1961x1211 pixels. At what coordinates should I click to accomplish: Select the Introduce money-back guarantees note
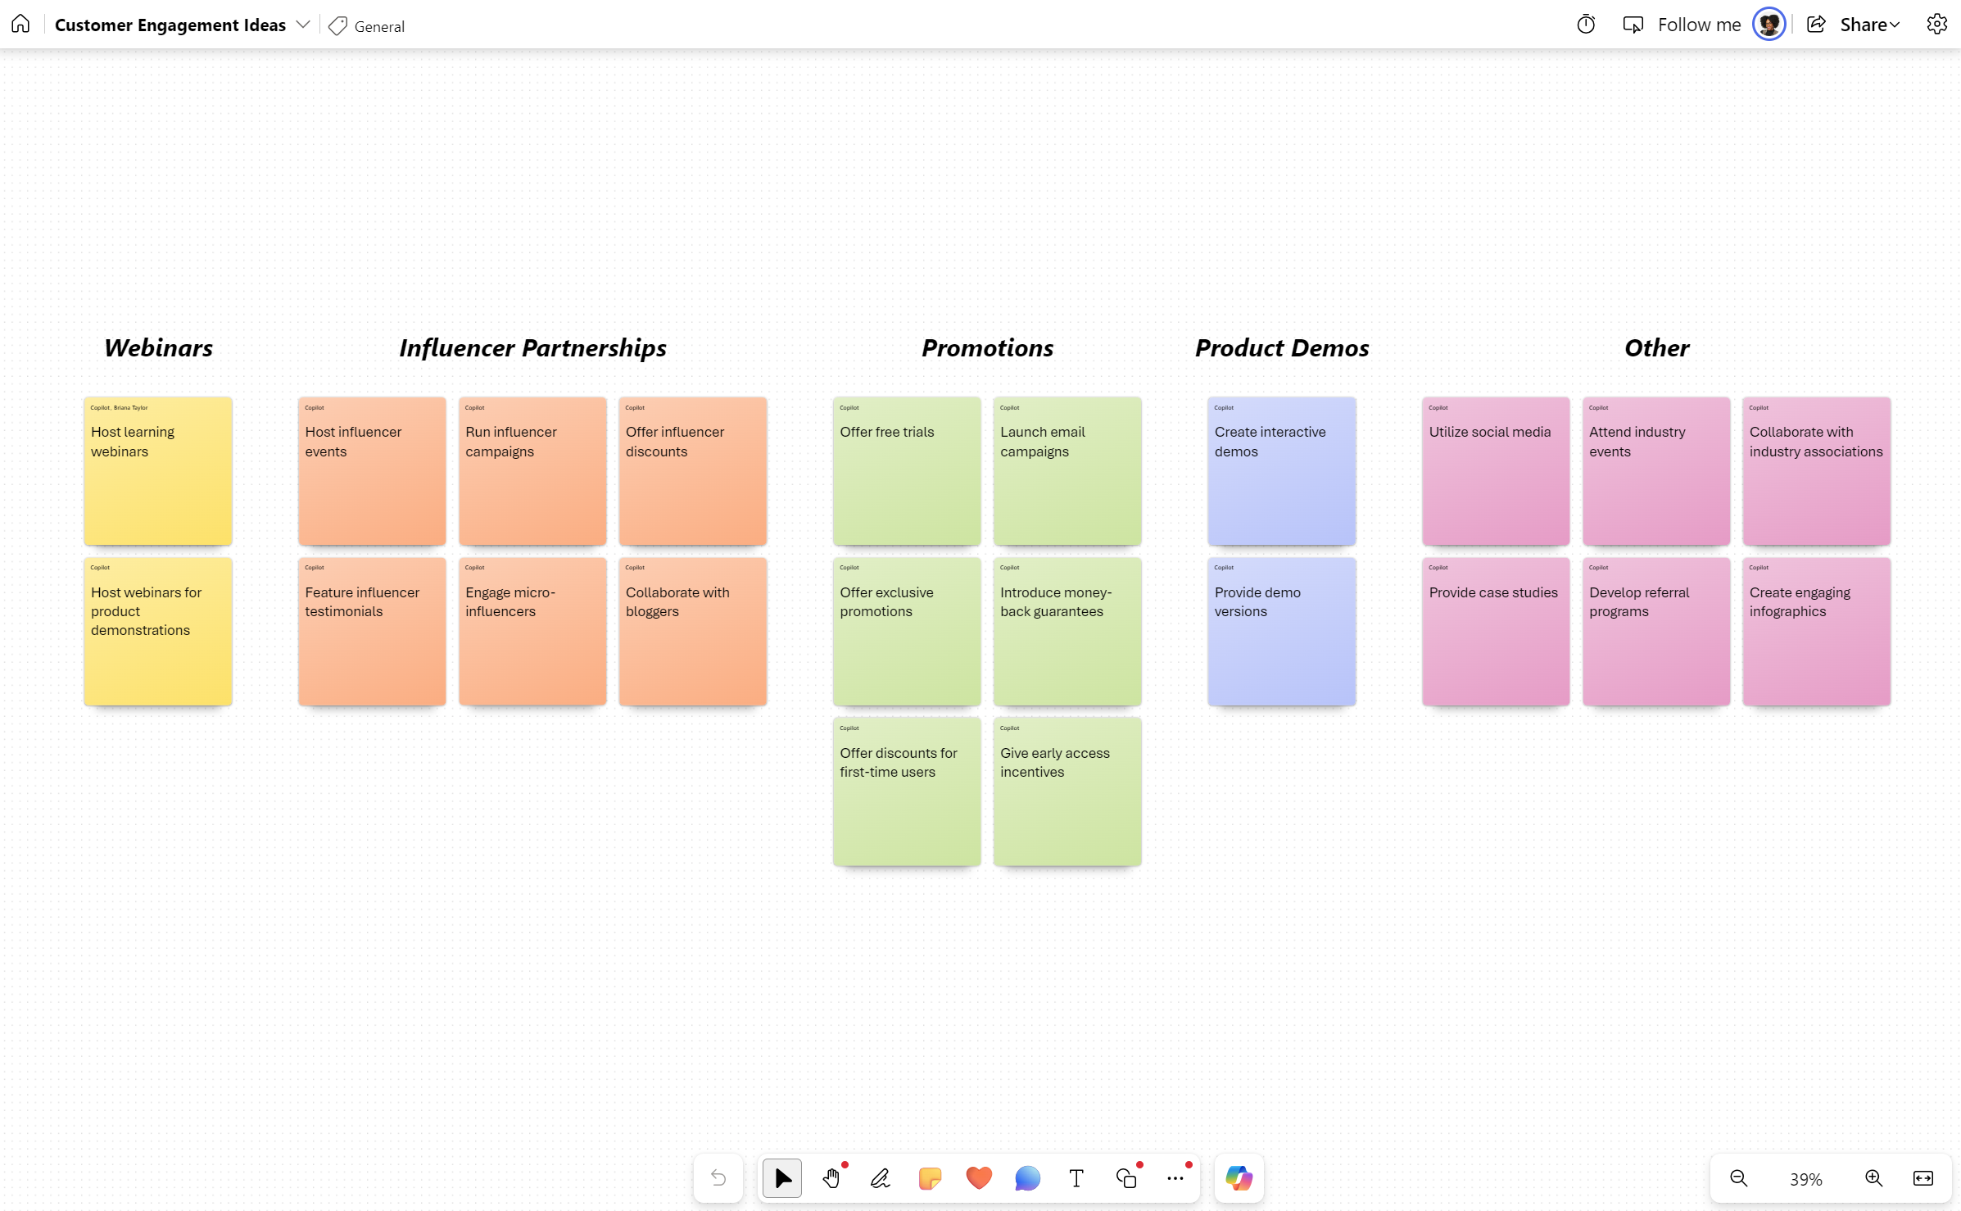[x=1067, y=632]
